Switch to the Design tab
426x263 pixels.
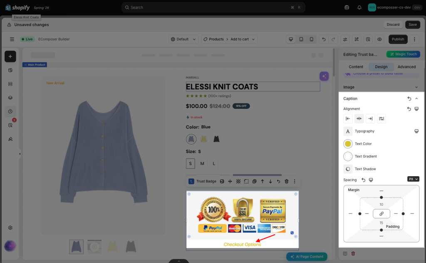381,67
